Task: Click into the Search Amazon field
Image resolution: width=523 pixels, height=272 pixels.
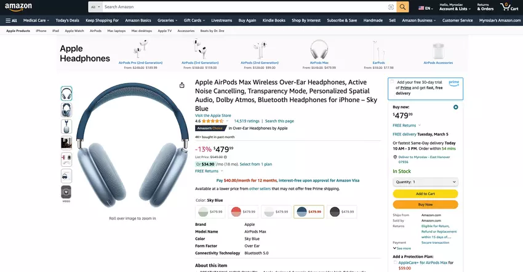Action: tap(245, 7)
